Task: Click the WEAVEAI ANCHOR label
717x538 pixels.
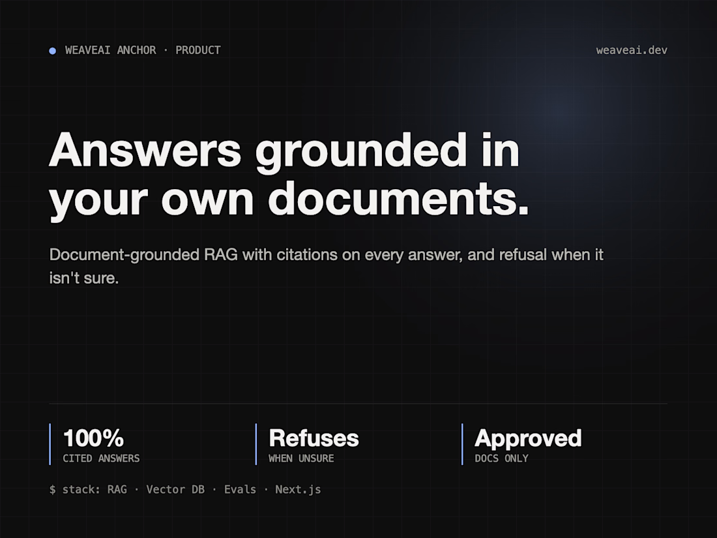Action: [x=110, y=50]
